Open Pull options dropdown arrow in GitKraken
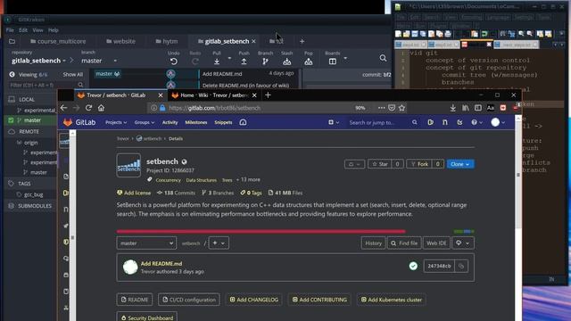This screenshot has height=321, width=571. pyautogui.click(x=229, y=58)
